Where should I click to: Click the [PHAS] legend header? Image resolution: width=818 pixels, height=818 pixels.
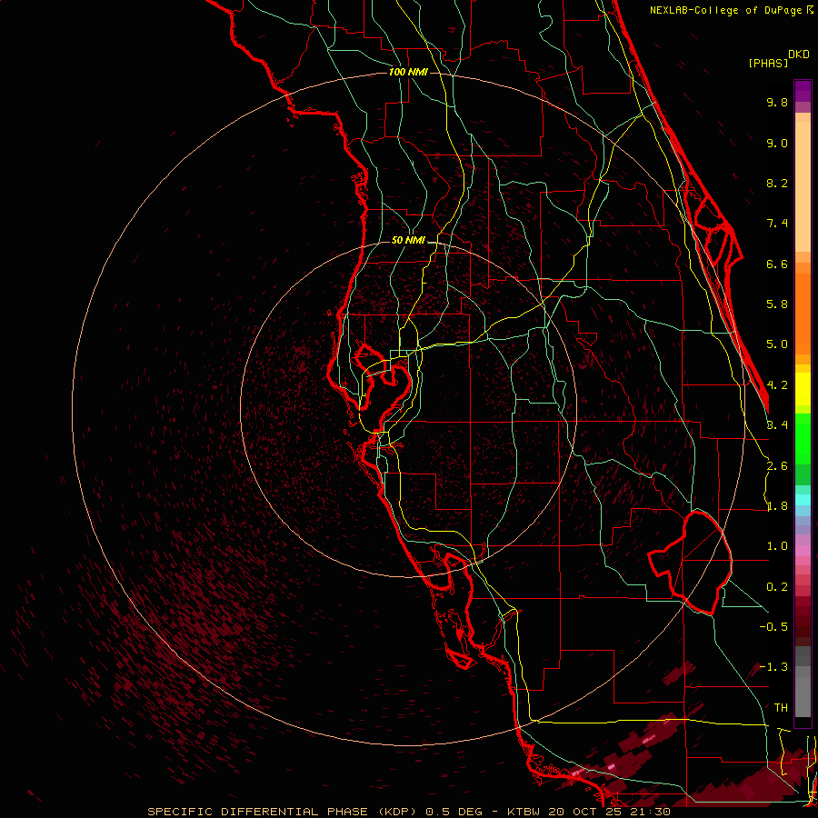click(x=768, y=64)
